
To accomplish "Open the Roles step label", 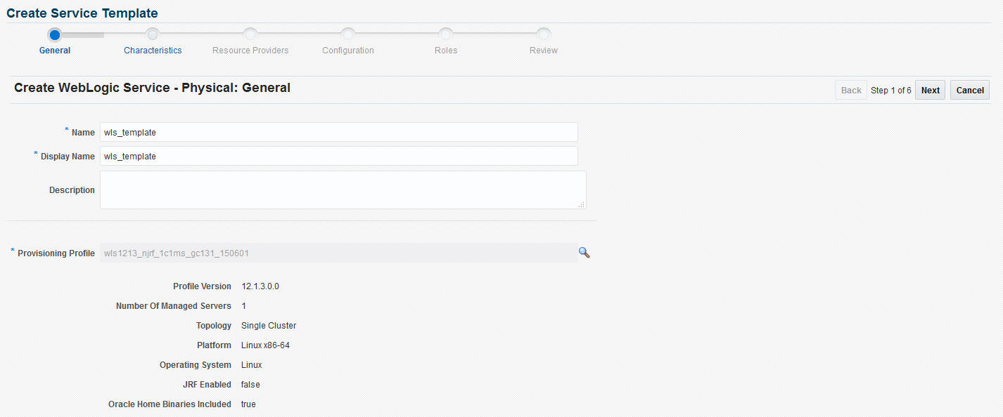I will (446, 51).
